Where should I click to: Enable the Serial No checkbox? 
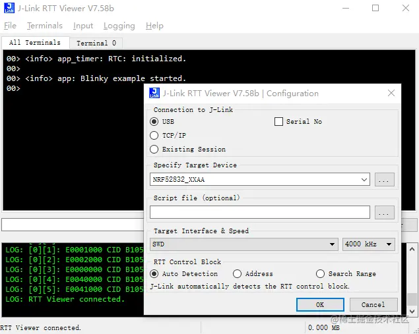(278, 122)
